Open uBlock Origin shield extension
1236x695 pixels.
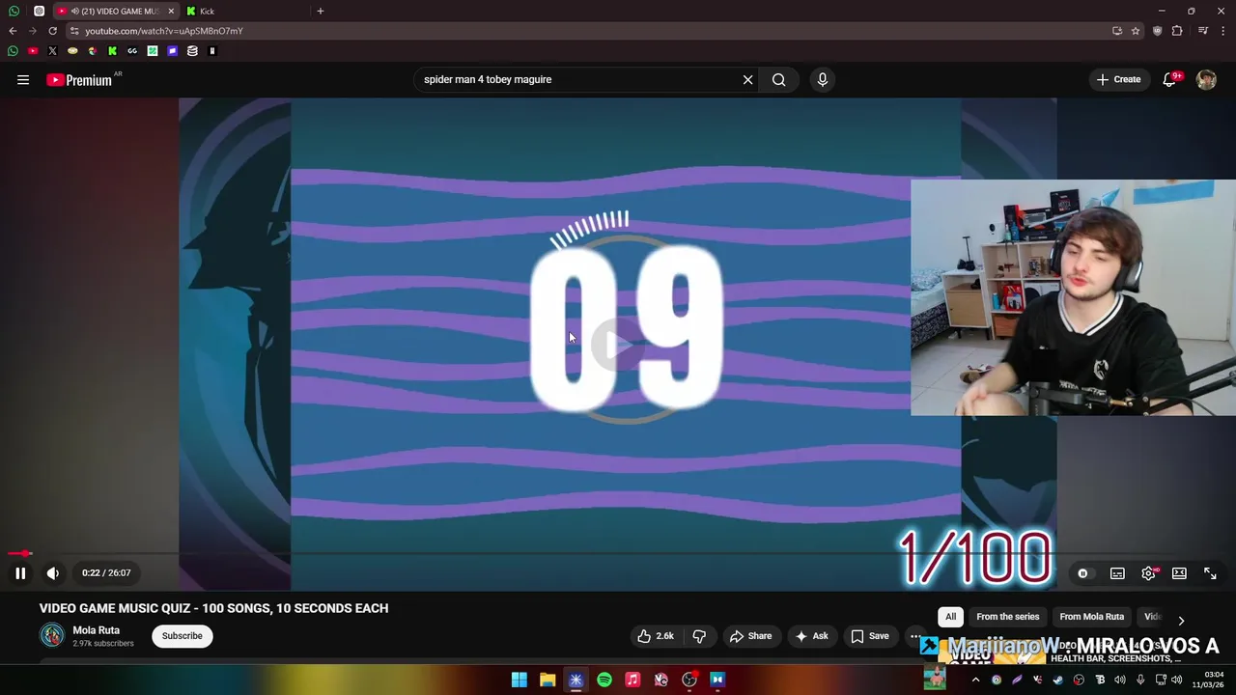pyautogui.click(x=1157, y=31)
